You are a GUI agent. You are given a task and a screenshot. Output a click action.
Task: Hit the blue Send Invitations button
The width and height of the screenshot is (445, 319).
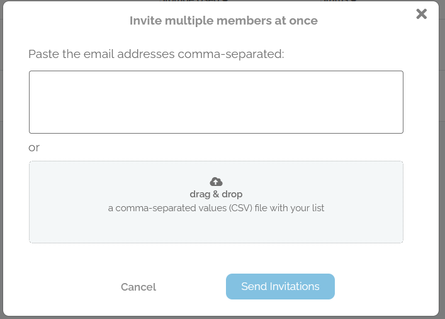click(x=280, y=286)
